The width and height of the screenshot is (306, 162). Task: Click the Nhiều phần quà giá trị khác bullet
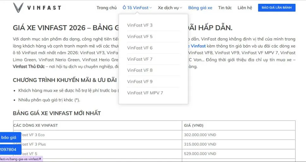click(49, 100)
